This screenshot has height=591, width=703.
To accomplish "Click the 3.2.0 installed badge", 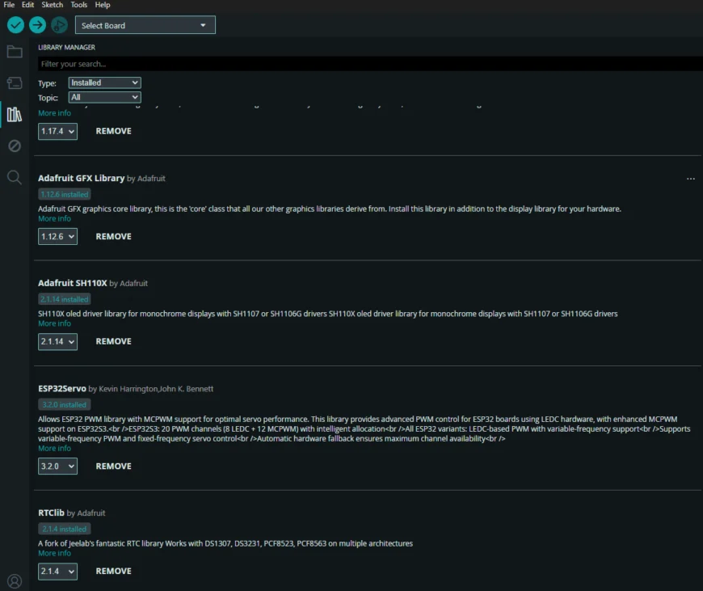I will tap(65, 405).
